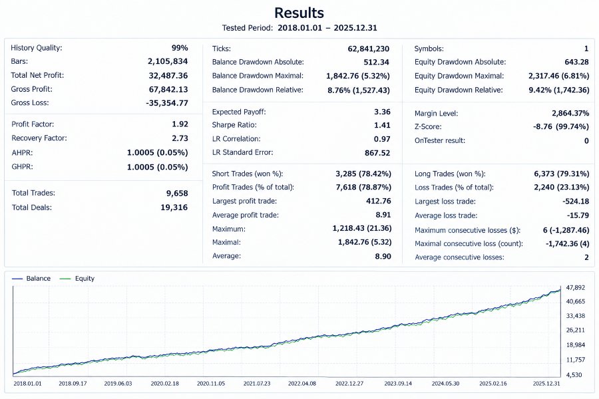Image resolution: width=599 pixels, height=399 pixels.
Task: Select Balance Drawdown Maximal value 1,842.76 (5.32%)
Action: tap(358, 76)
